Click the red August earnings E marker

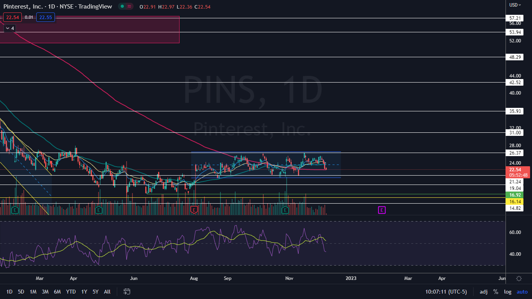click(x=194, y=210)
